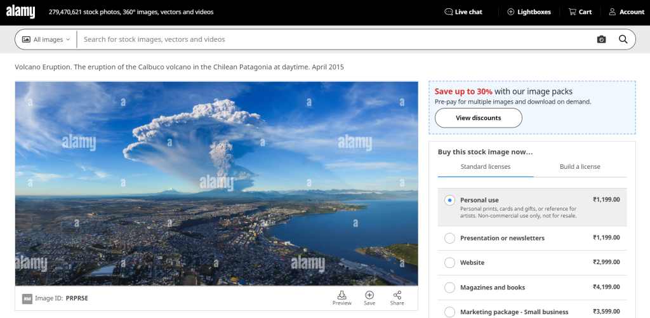This screenshot has width=650, height=318.
Task: Click the magnifying glass search icon
Action: tap(623, 39)
